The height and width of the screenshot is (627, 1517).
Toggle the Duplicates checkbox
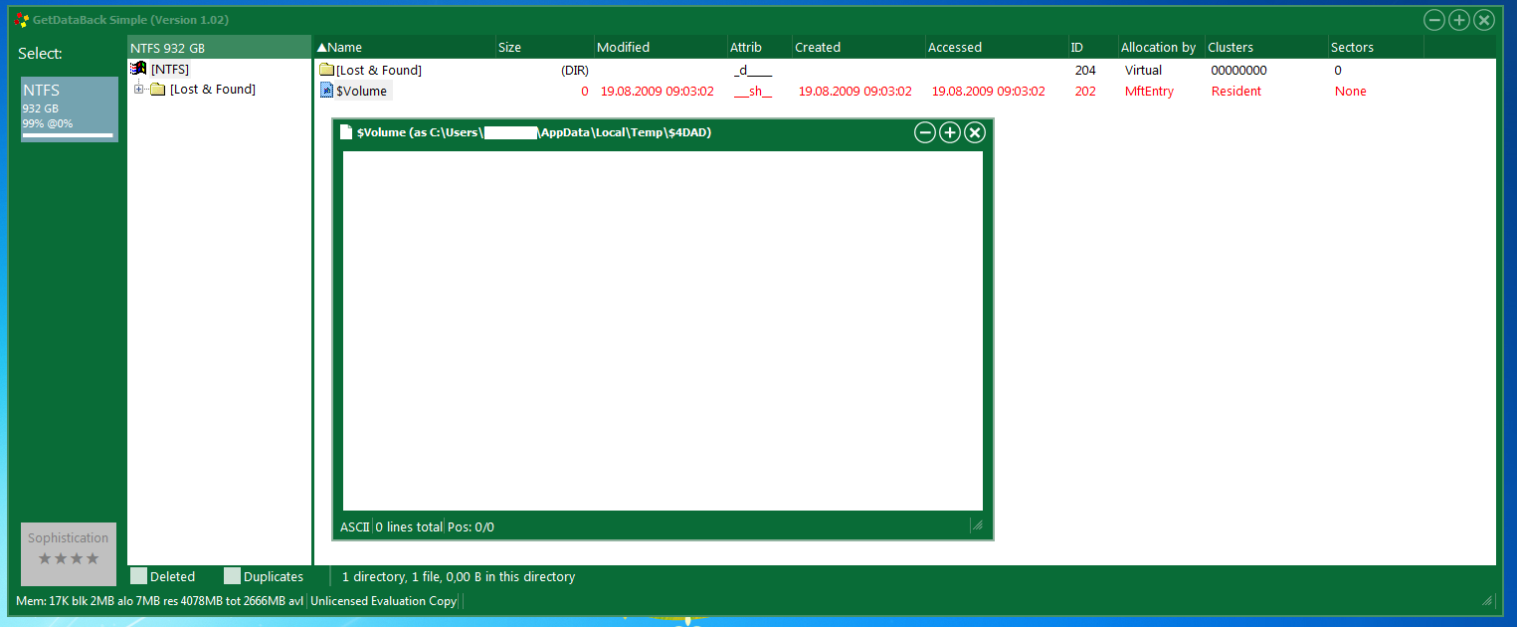(x=233, y=576)
